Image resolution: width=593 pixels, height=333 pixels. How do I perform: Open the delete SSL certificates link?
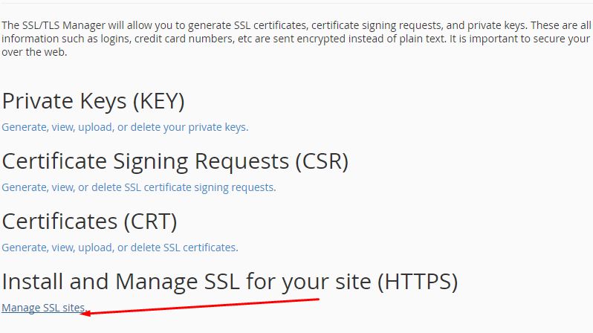120,248
